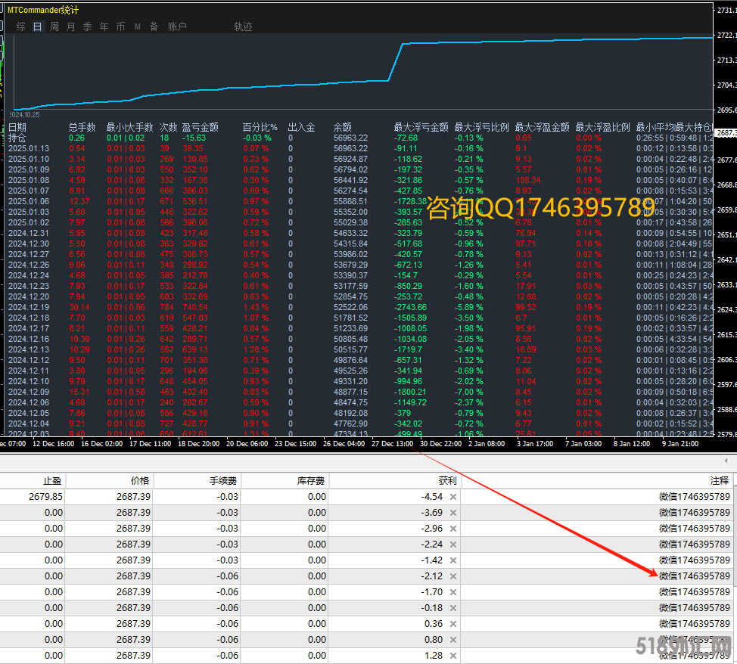Select the 2025.01.13 date row
This screenshot has width=737, height=664.
point(29,148)
